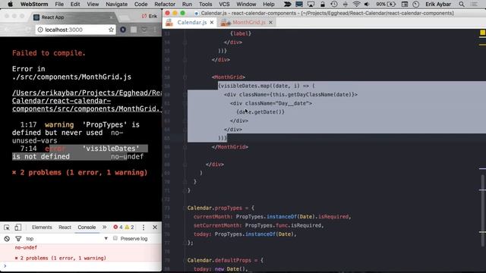The height and width of the screenshot is (273, 486).
Task: Open the DevTools three-dot customize menu
Action: coord(144,227)
